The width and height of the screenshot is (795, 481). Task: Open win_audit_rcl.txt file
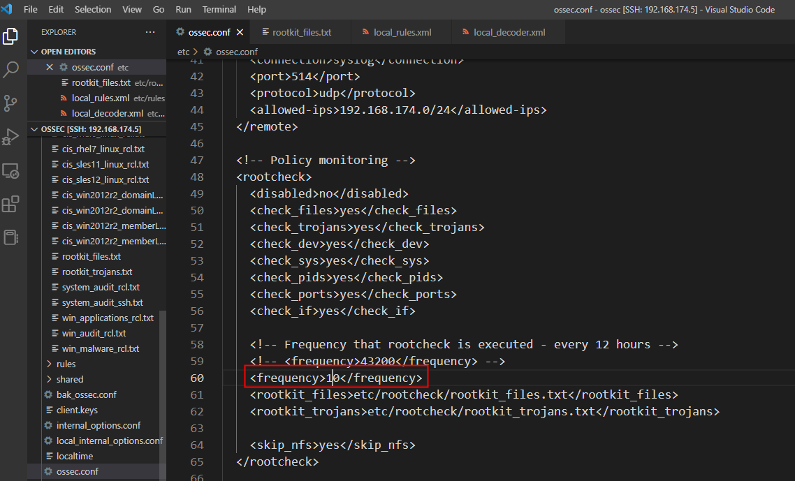pos(94,333)
